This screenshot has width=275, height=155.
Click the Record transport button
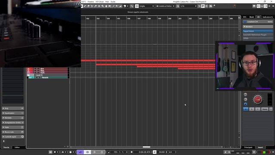(102, 152)
